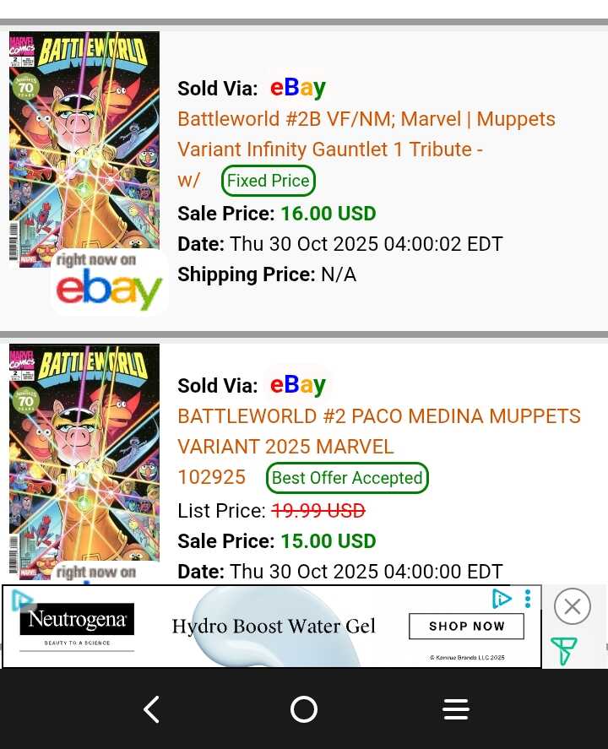This screenshot has width=608, height=749.
Task: Click the AdChoices triangle icon
Action: [x=502, y=599]
